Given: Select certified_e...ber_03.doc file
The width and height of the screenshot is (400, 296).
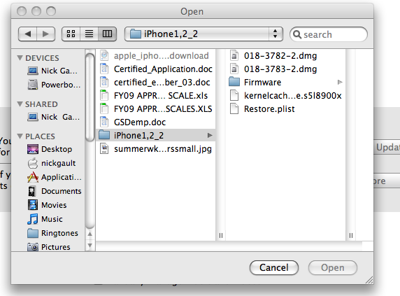Looking at the screenshot, I should (156, 82).
